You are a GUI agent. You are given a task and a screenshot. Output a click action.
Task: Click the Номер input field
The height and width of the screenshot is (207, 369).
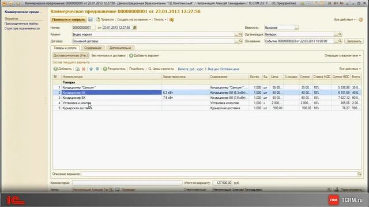pos(84,28)
